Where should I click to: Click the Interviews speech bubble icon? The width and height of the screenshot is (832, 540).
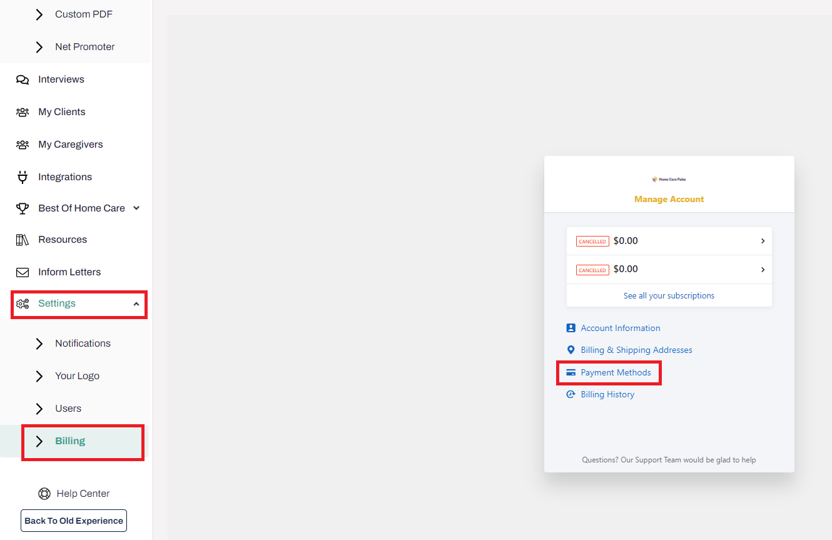[x=23, y=79]
